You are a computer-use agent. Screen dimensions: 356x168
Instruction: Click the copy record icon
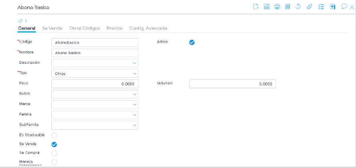(287, 6)
